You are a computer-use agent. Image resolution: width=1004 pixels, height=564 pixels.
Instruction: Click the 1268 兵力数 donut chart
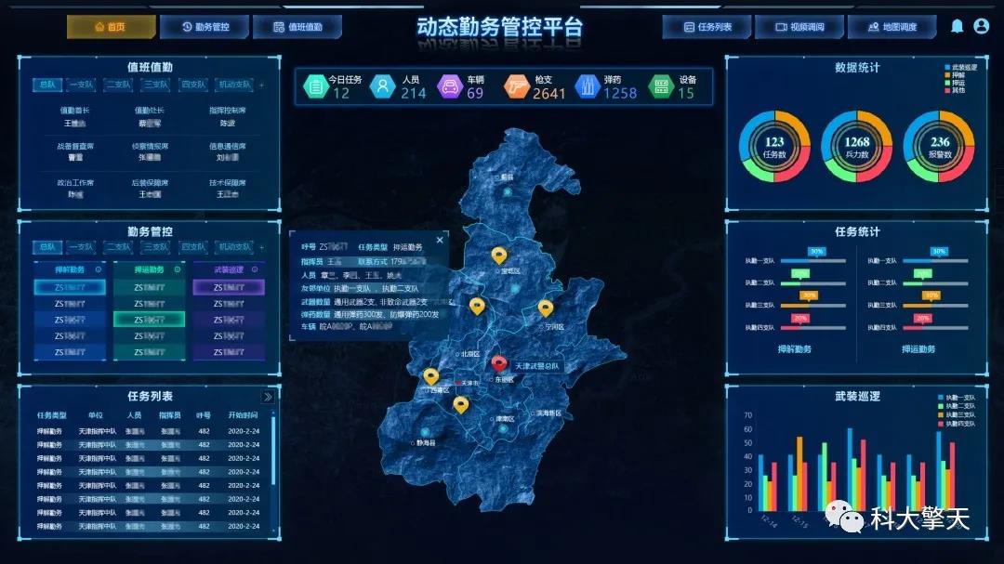(x=857, y=147)
